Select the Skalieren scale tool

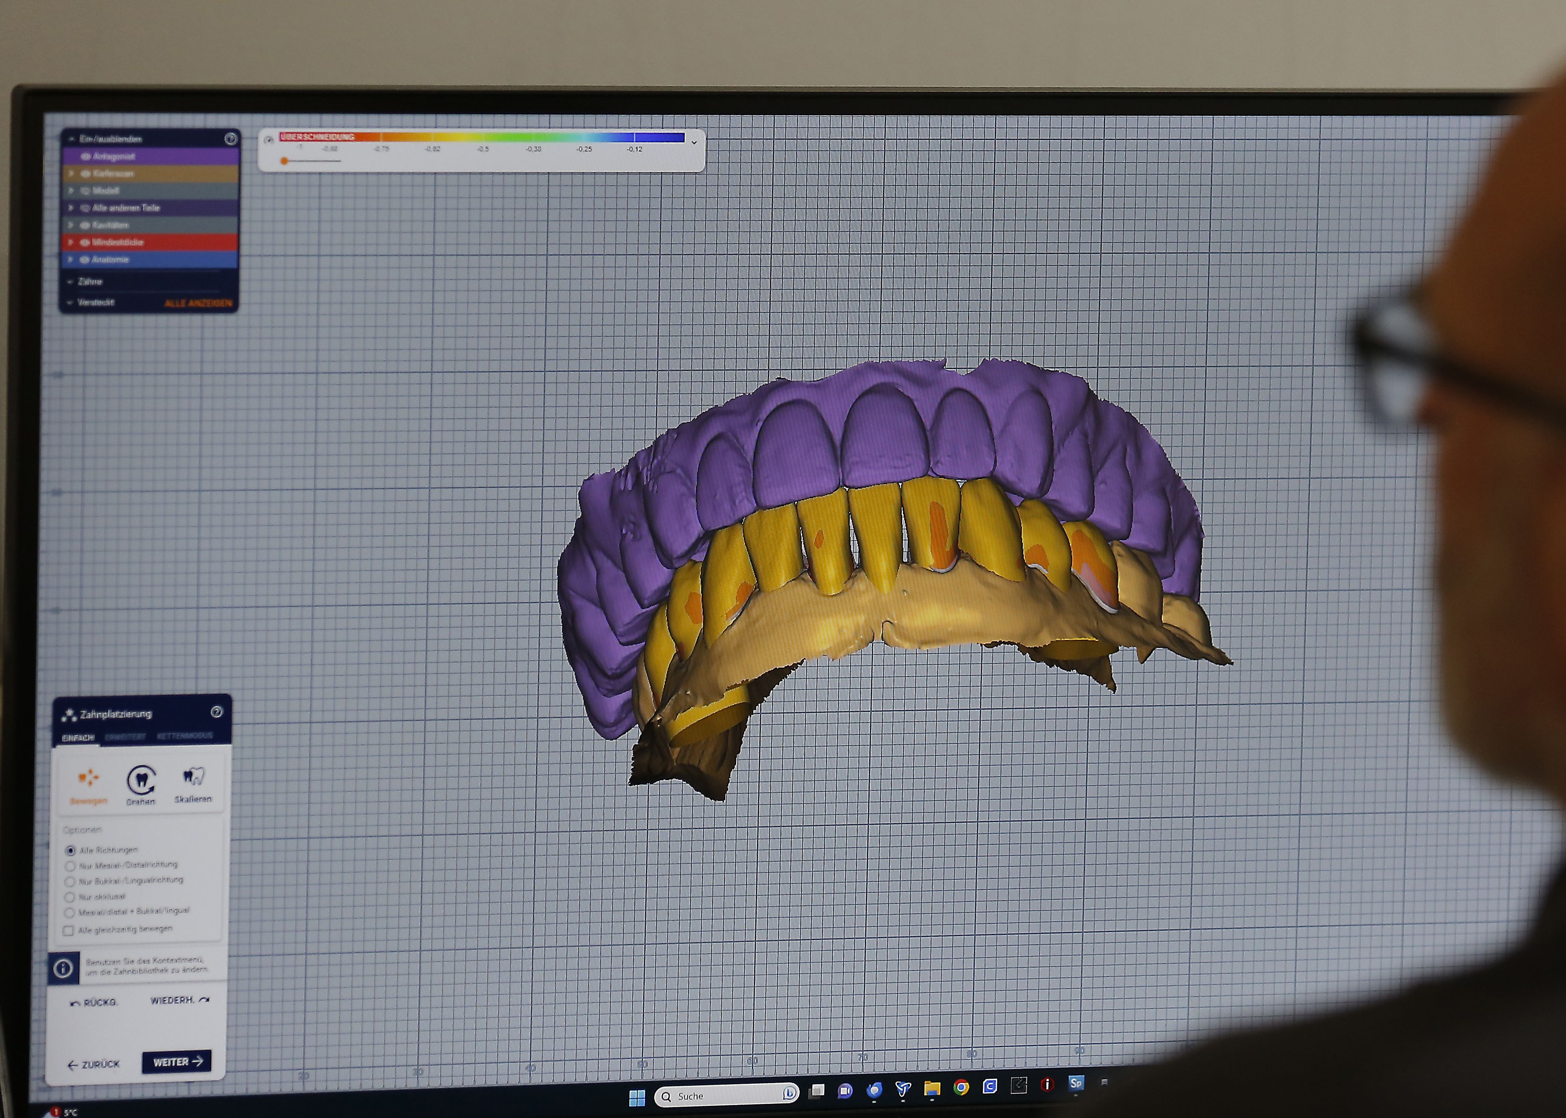[x=194, y=785]
